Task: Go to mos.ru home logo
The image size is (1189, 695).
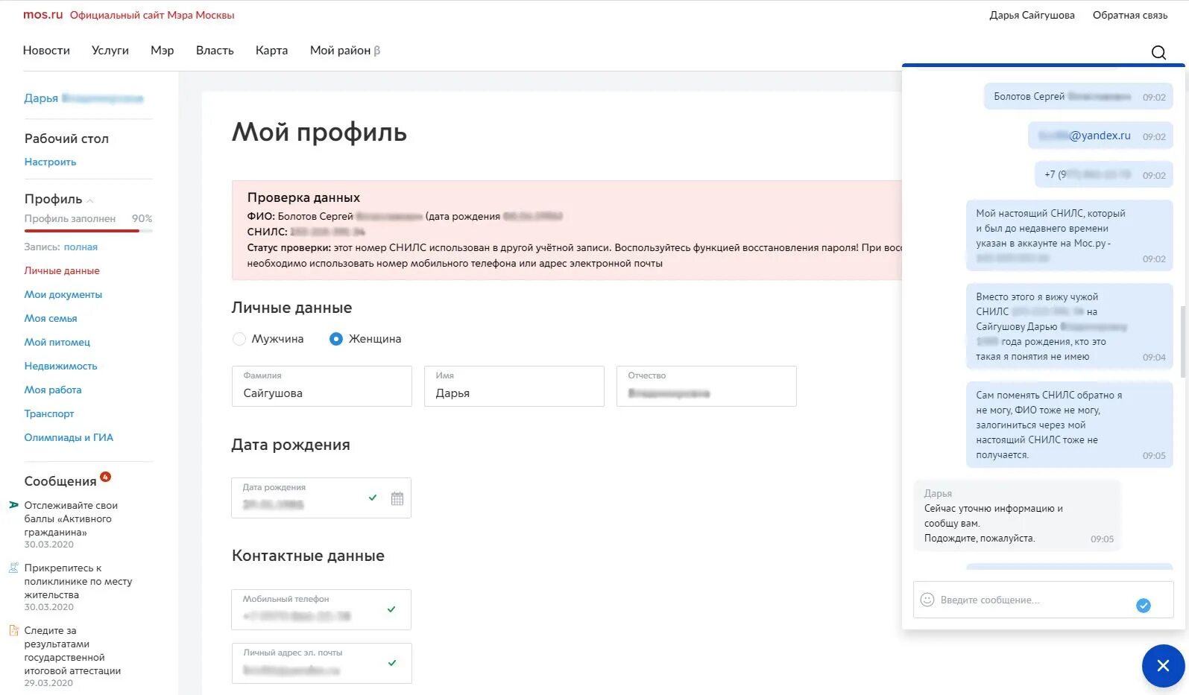Action: tap(43, 15)
